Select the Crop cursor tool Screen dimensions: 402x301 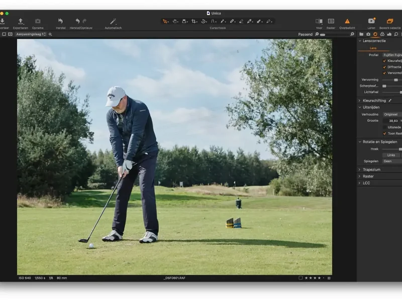pyautogui.click(x=194, y=22)
